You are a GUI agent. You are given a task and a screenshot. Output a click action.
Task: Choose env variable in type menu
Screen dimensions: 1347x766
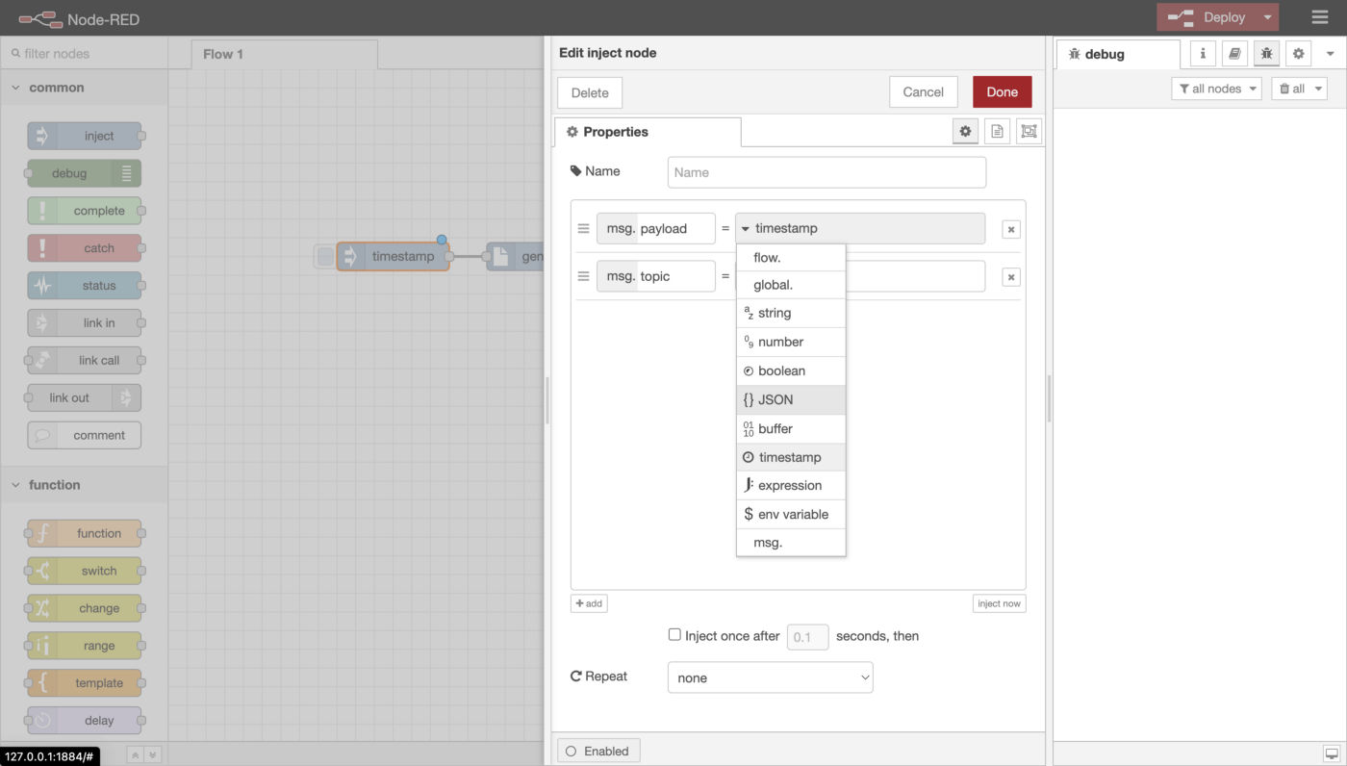790,514
